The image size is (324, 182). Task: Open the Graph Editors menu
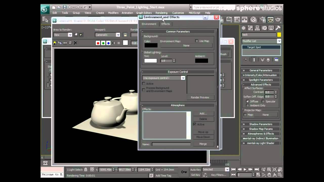(144, 13)
